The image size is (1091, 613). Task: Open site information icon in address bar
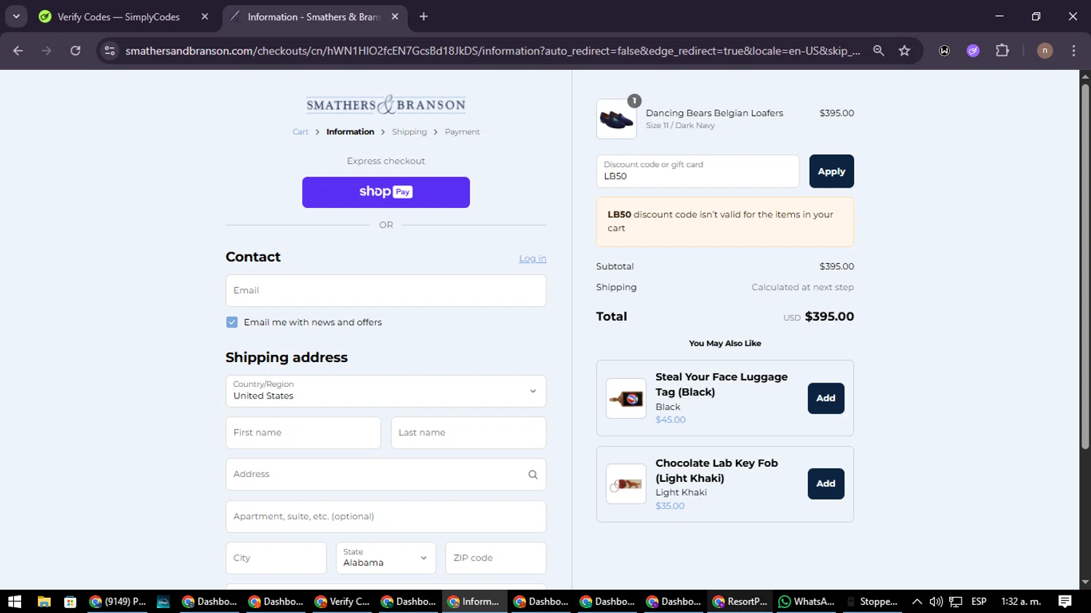click(x=110, y=51)
